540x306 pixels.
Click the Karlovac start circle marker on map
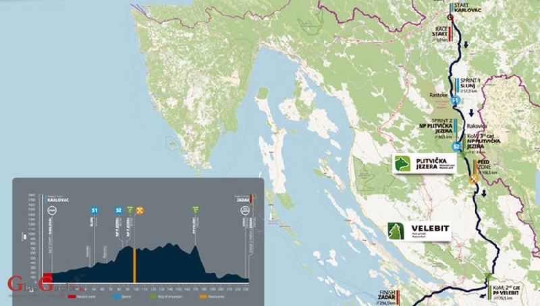pos(450,18)
